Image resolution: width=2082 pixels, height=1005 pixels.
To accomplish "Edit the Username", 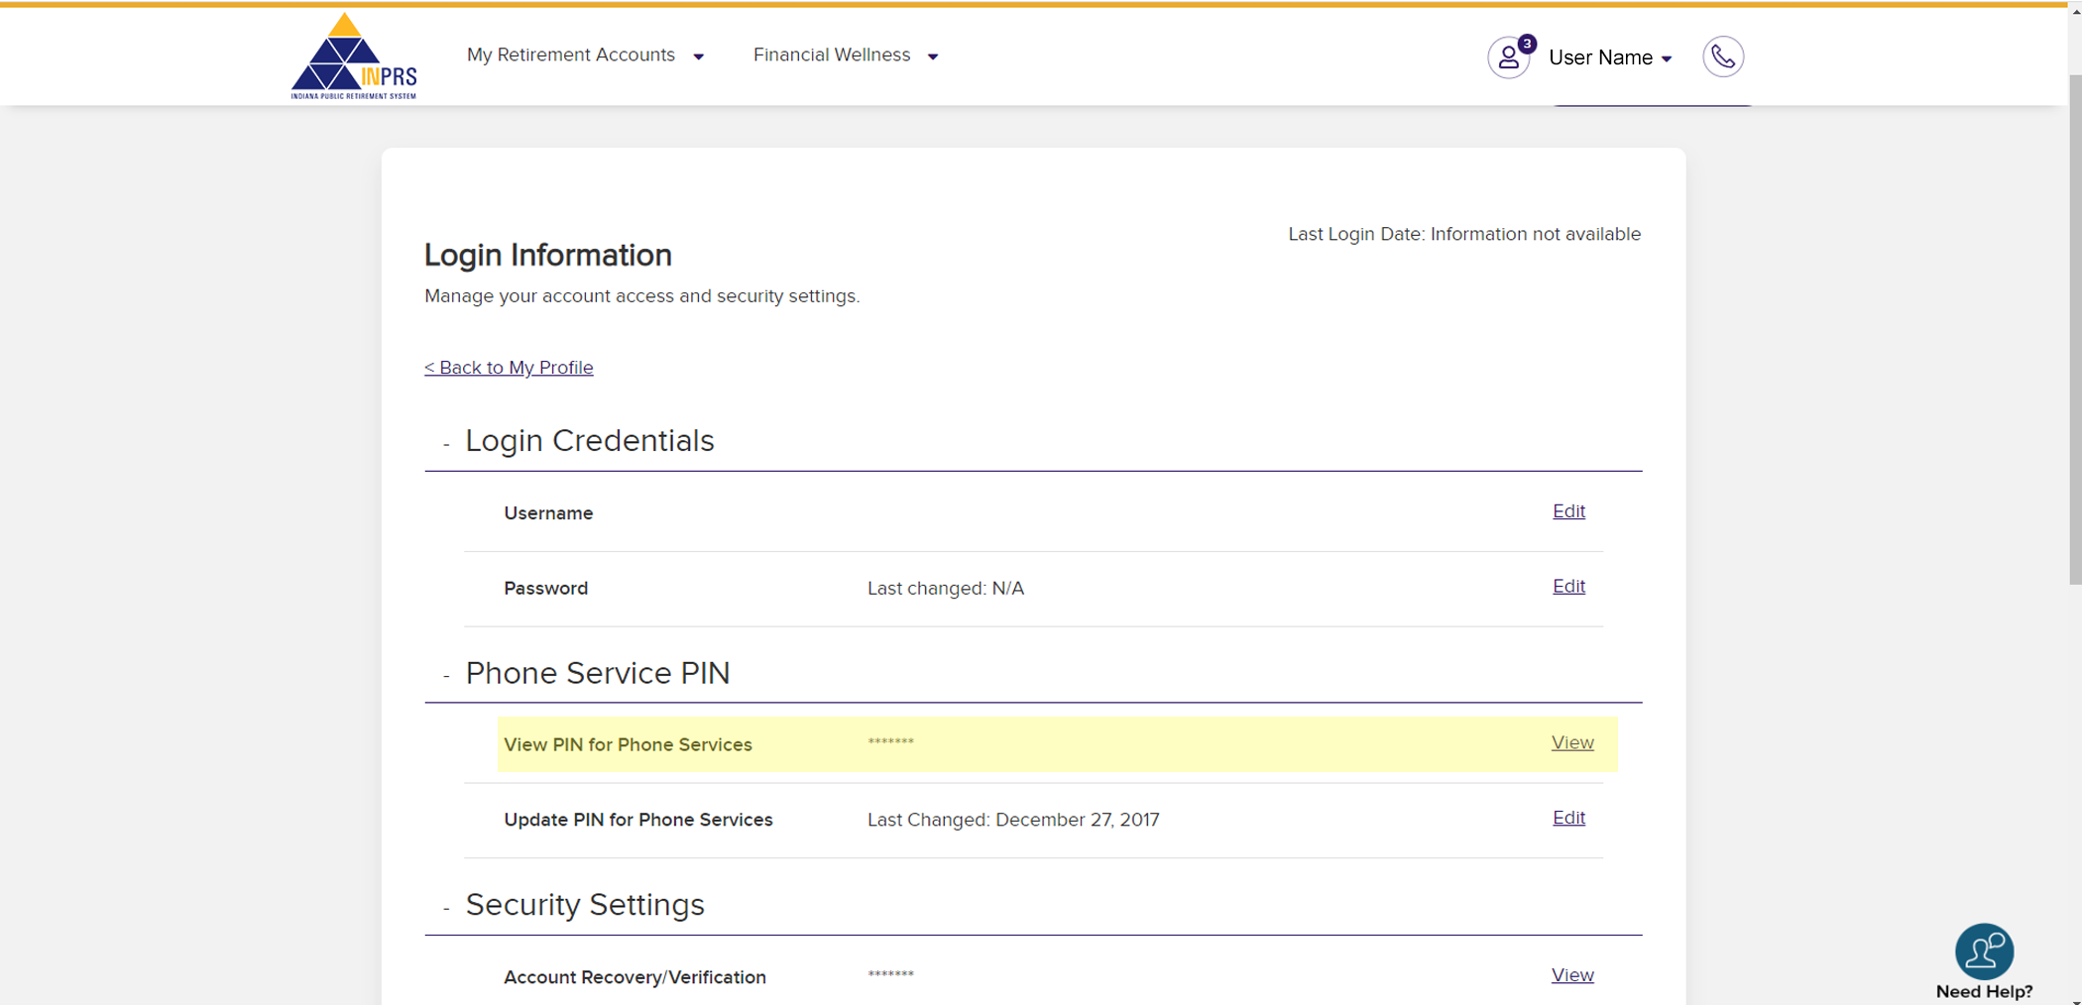I will click(x=1567, y=511).
